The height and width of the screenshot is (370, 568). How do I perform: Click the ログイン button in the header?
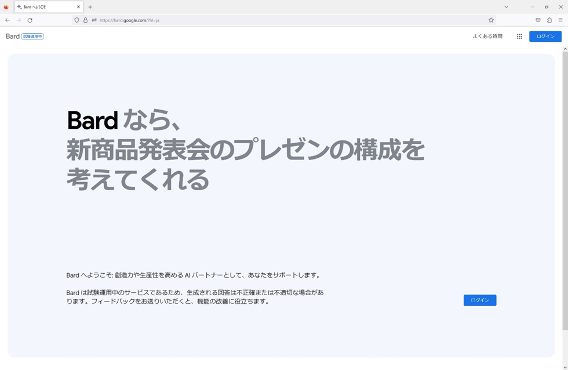(545, 36)
